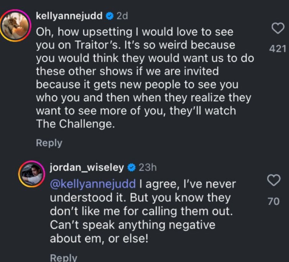Image resolution: width=289 pixels, height=262 pixels.
Task: Click the @kellyannejudd mention in the reply
Action: coord(93,184)
